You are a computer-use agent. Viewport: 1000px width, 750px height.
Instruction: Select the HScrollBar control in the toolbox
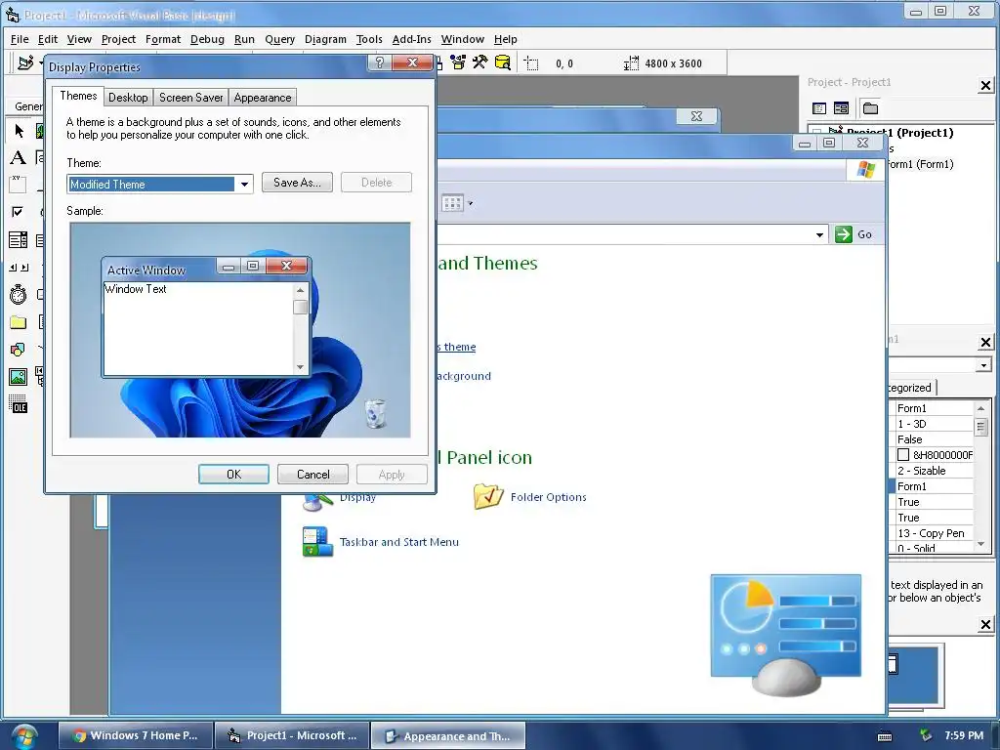19,268
